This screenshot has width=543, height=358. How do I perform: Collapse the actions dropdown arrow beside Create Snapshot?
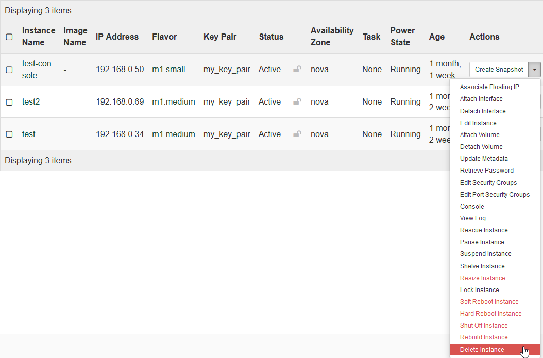point(535,70)
